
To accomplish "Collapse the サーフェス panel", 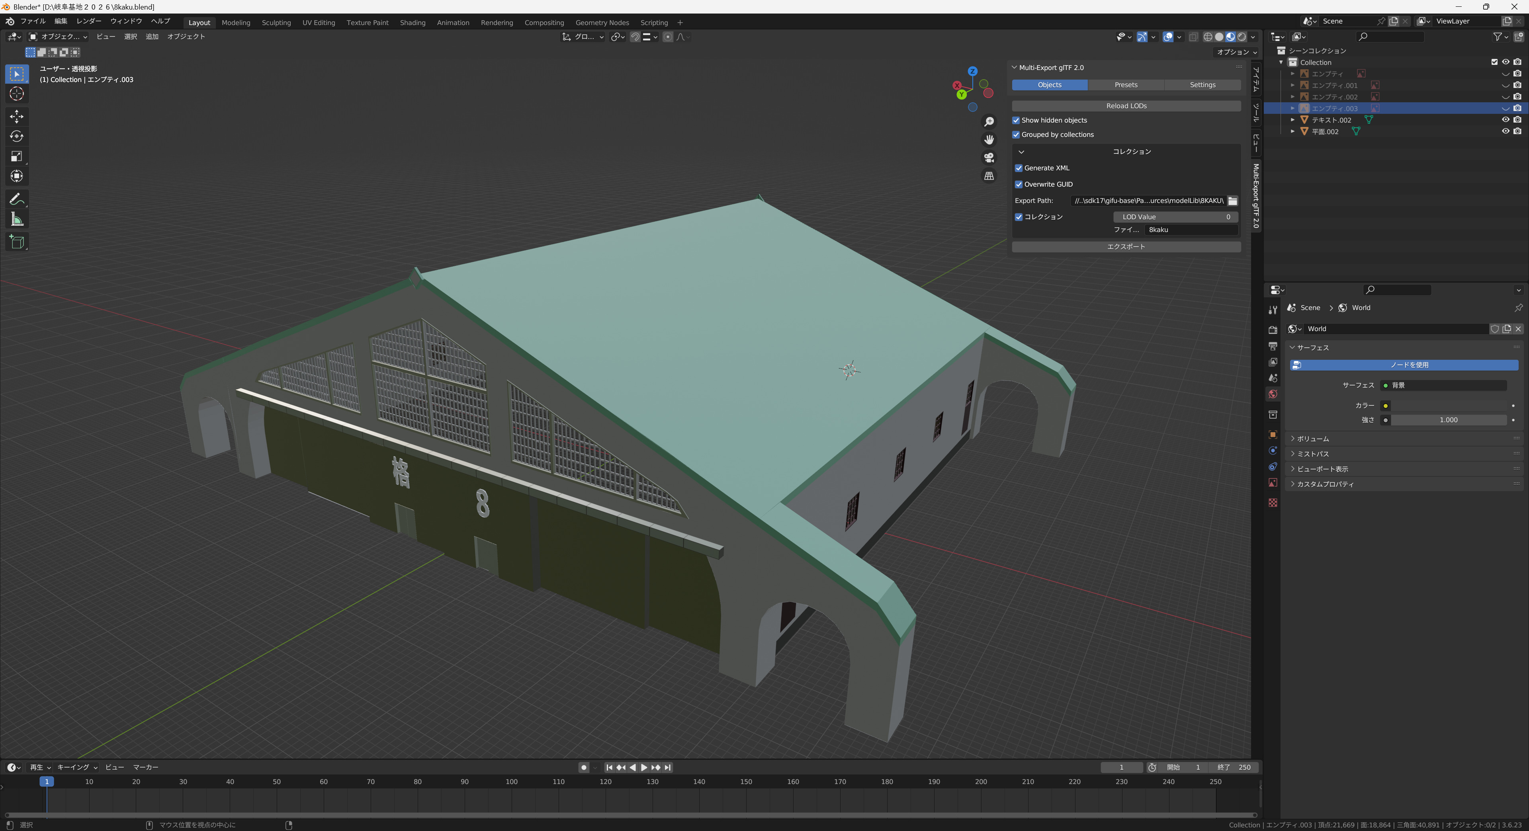I will point(1404,347).
